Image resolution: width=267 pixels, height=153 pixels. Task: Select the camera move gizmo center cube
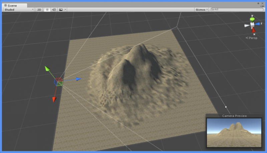pyautogui.click(x=58, y=82)
